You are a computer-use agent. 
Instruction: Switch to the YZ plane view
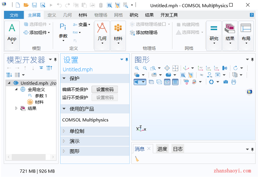[x=208, y=68]
